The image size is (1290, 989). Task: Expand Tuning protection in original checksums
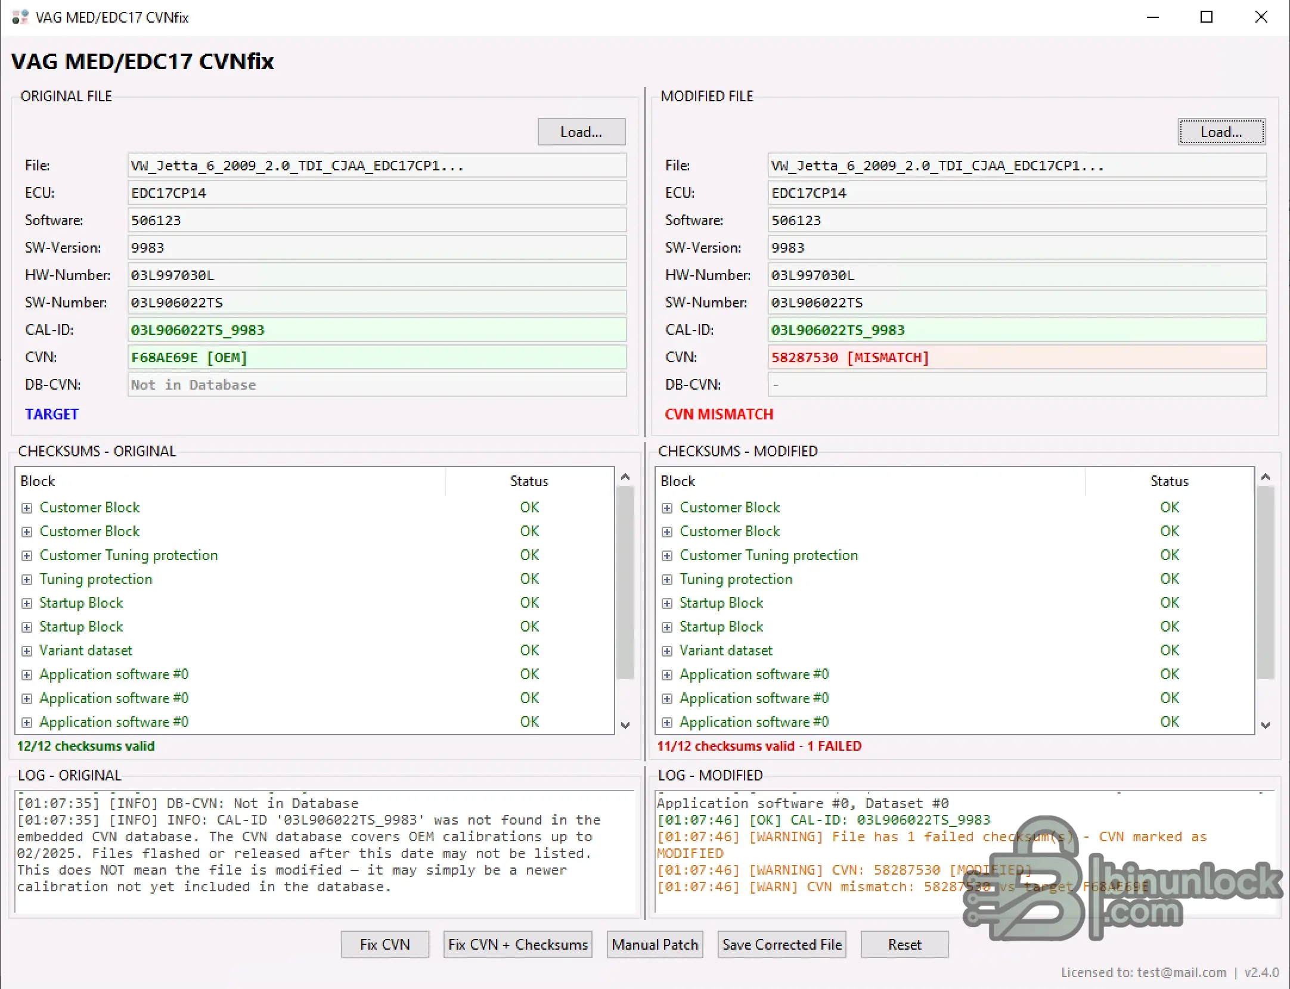tap(27, 579)
